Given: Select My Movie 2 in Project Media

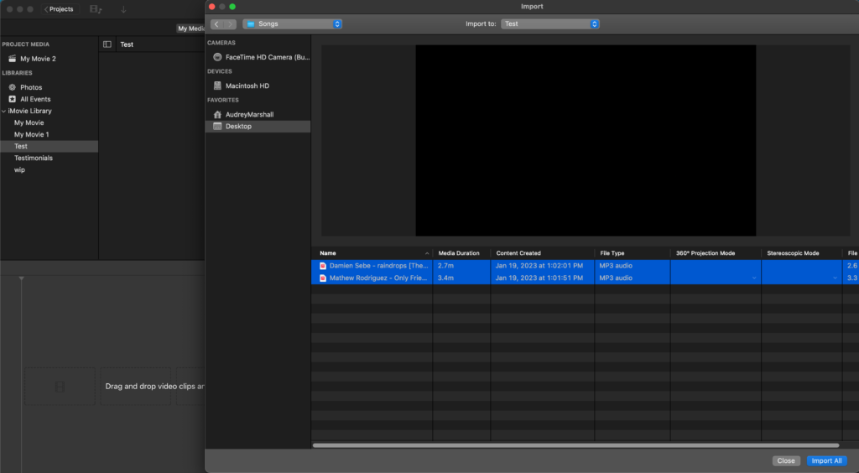Looking at the screenshot, I should (38, 59).
